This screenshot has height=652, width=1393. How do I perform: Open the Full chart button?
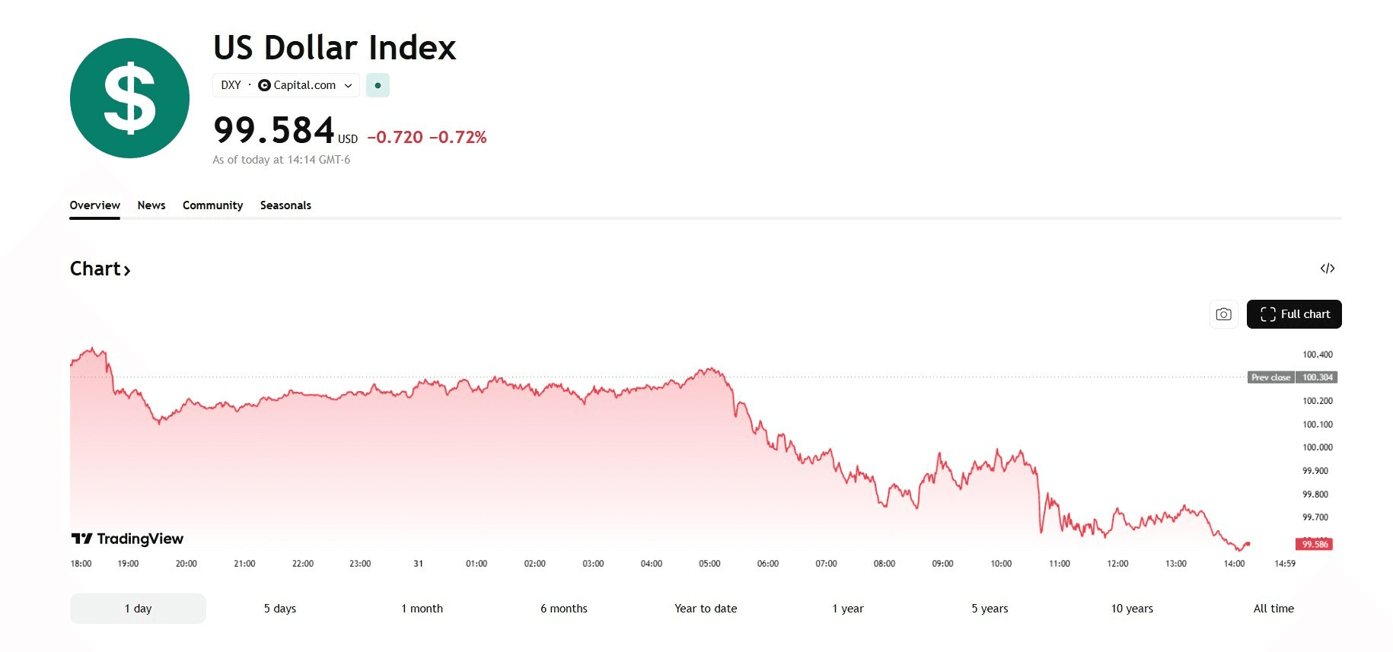1294,314
